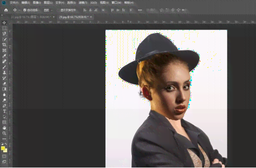Click the align vertical centers icon
This screenshot has height=168, width=256.
[x=118, y=10]
